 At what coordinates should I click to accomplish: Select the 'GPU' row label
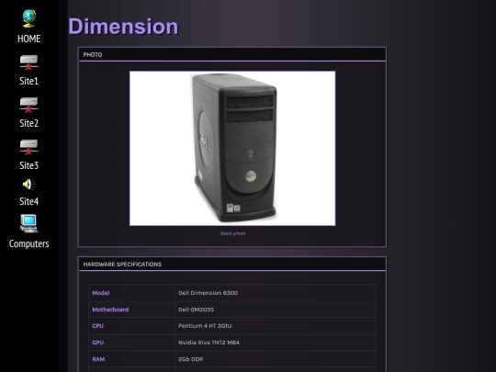point(97,343)
